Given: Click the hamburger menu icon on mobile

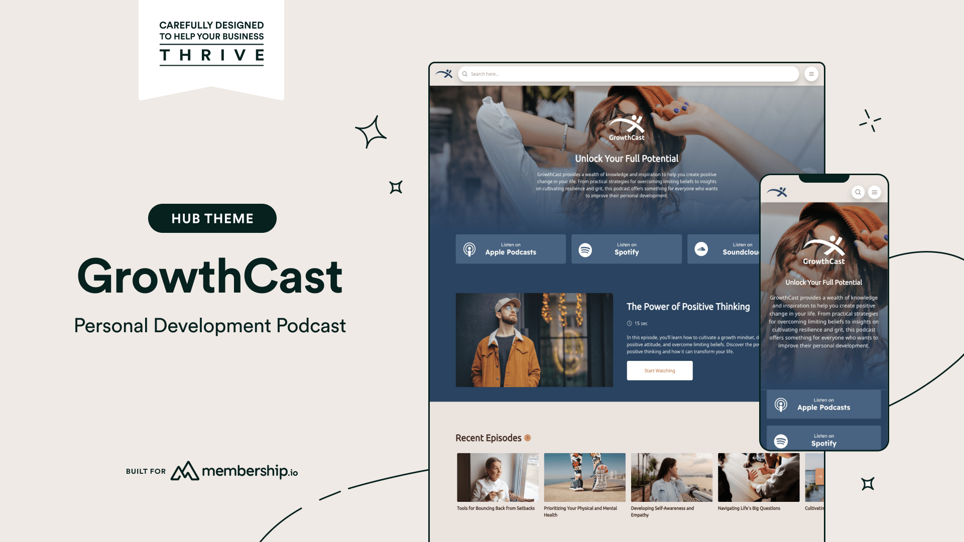Looking at the screenshot, I should point(875,192).
